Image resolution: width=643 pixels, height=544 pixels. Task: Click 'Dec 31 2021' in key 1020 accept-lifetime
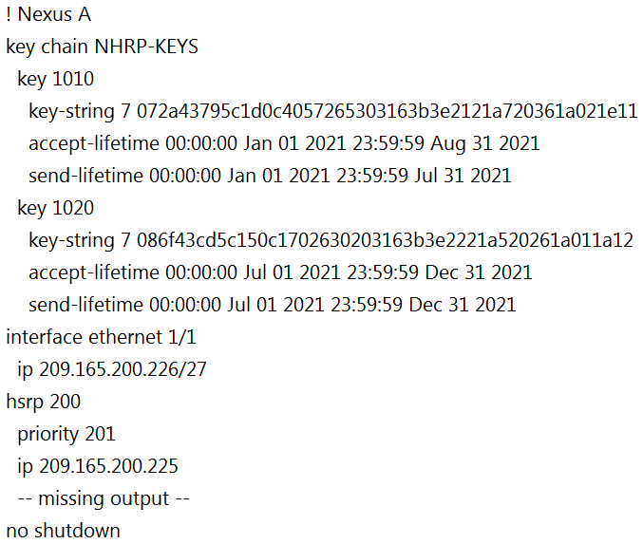tap(479, 272)
